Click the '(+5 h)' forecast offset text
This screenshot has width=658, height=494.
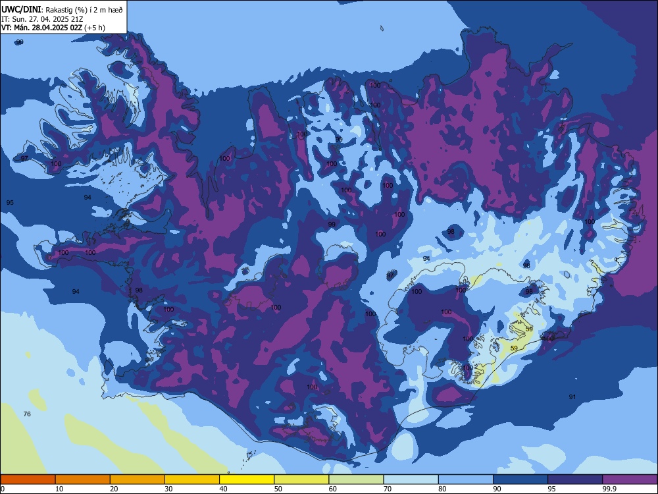tap(95, 28)
